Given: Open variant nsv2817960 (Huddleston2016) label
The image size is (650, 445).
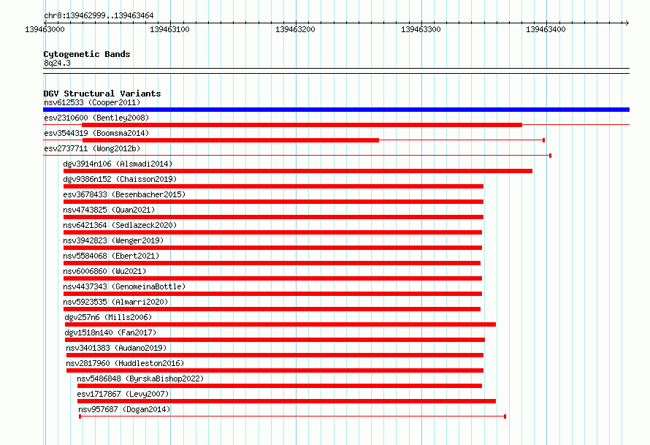Looking at the screenshot, I should pyautogui.click(x=125, y=363).
